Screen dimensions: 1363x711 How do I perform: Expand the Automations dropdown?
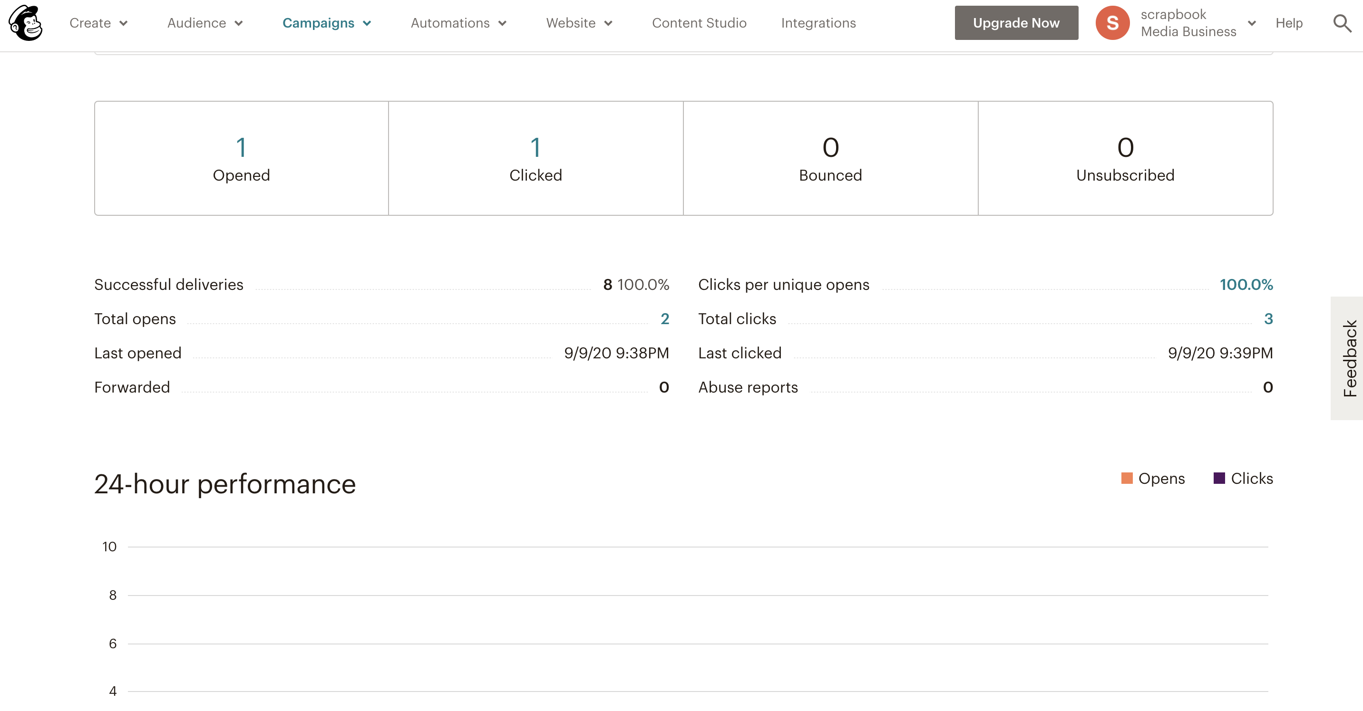click(502, 23)
